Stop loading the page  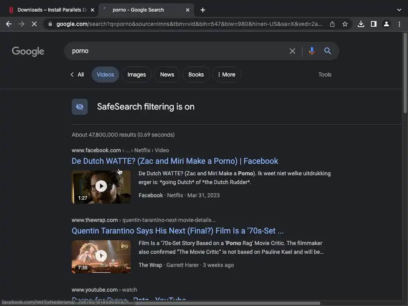click(34, 24)
